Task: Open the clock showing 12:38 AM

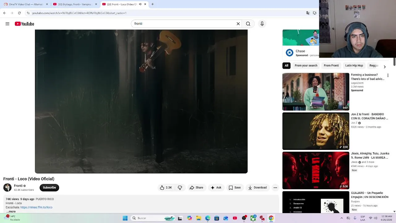Action: pos(387,218)
